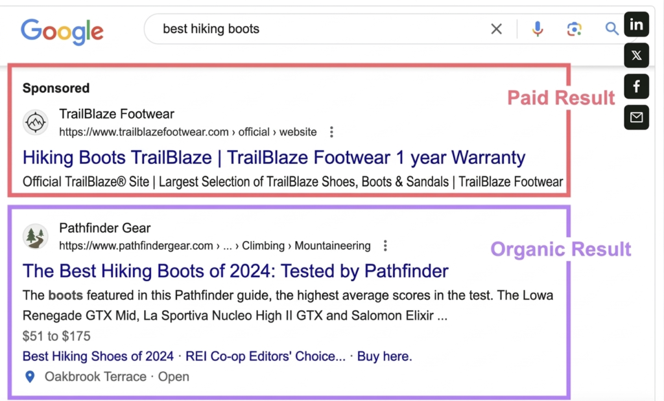Open three-dot menu for TrailBlaze result
Screen dimensions: 664x401
[x=331, y=132]
